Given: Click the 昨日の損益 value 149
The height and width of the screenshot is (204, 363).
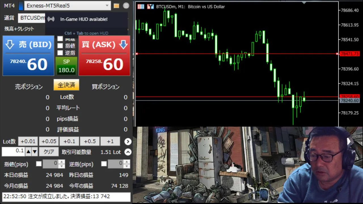Looking at the screenshot, I should tap(123, 175).
